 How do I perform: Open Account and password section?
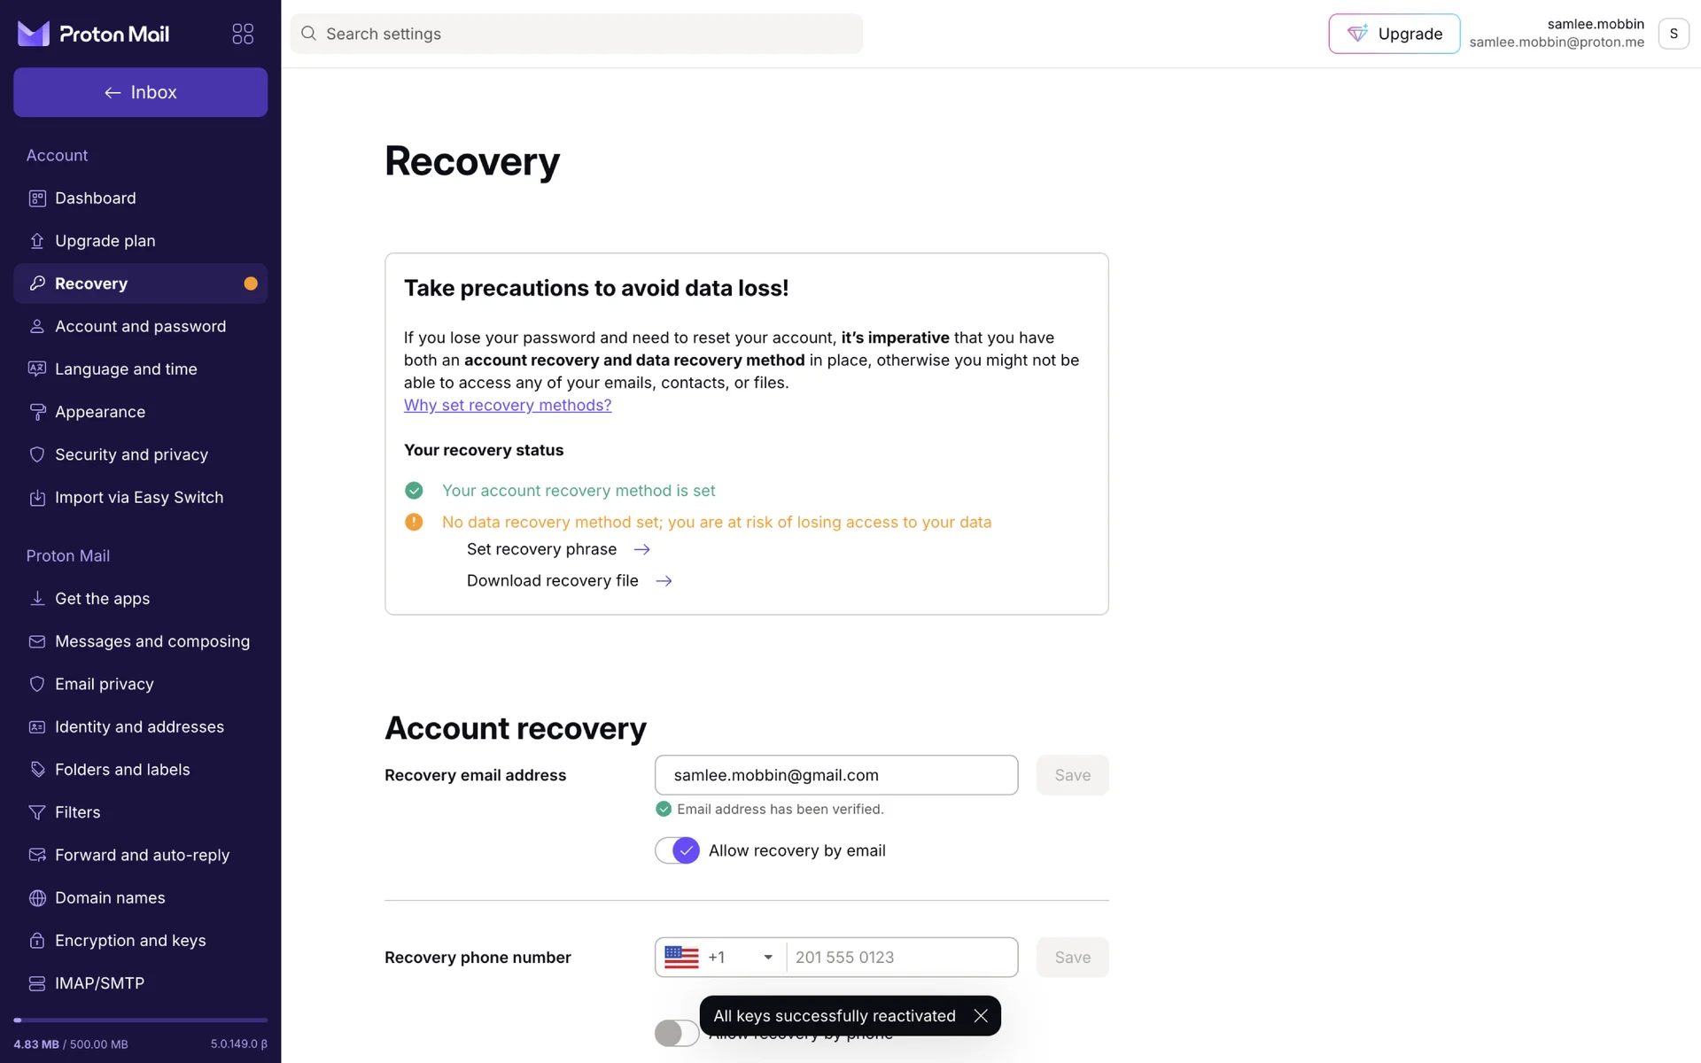tap(140, 326)
